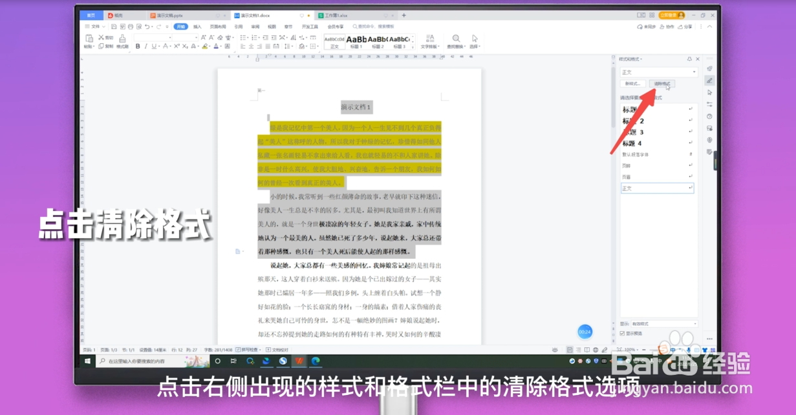The height and width of the screenshot is (415, 796).
Task: Click the eraser clear formatting icon in ribbon
Action: click(220, 38)
